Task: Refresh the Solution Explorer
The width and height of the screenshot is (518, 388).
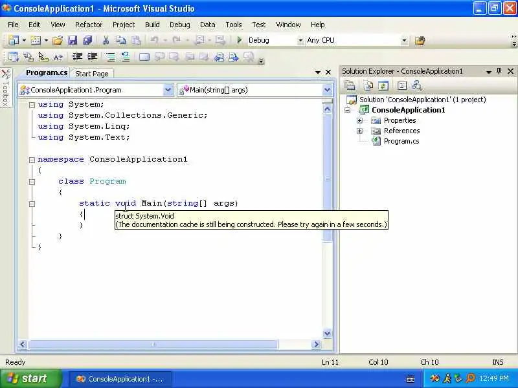Action: (x=383, y=86)
